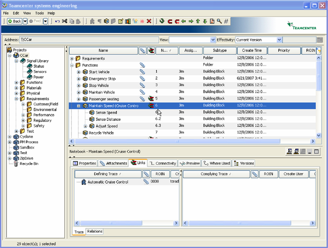The width and height of the screenshot is (328, 248).
Task: Click the copy toolbar icon
Action: [x=72, y=21]
